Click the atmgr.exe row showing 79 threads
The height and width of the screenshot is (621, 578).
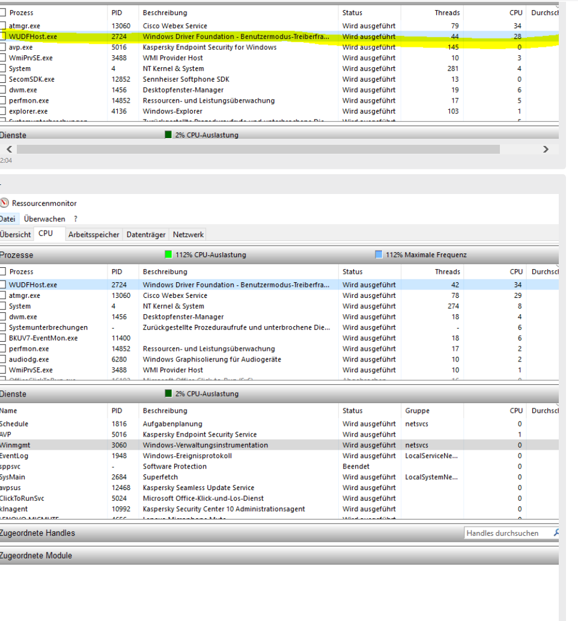[279, 26]
